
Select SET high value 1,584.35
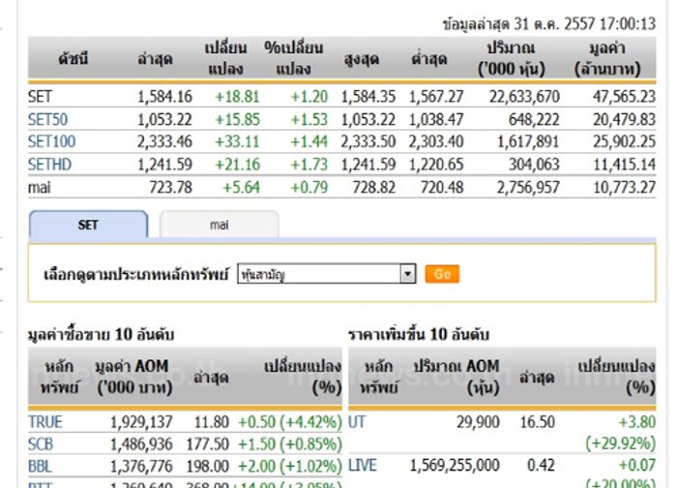[368, 97]
